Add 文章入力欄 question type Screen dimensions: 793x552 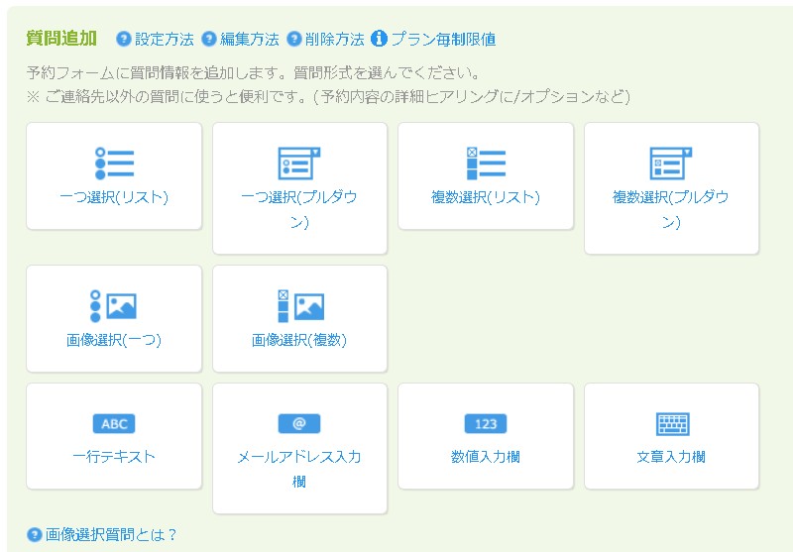coord(671,457)
